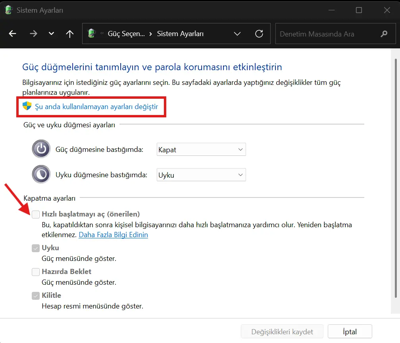The width and height of the screenshot is (400, 343).
Task: Open Güç düğmesine bastığımda dropdown
Action: tap(201, 149)
